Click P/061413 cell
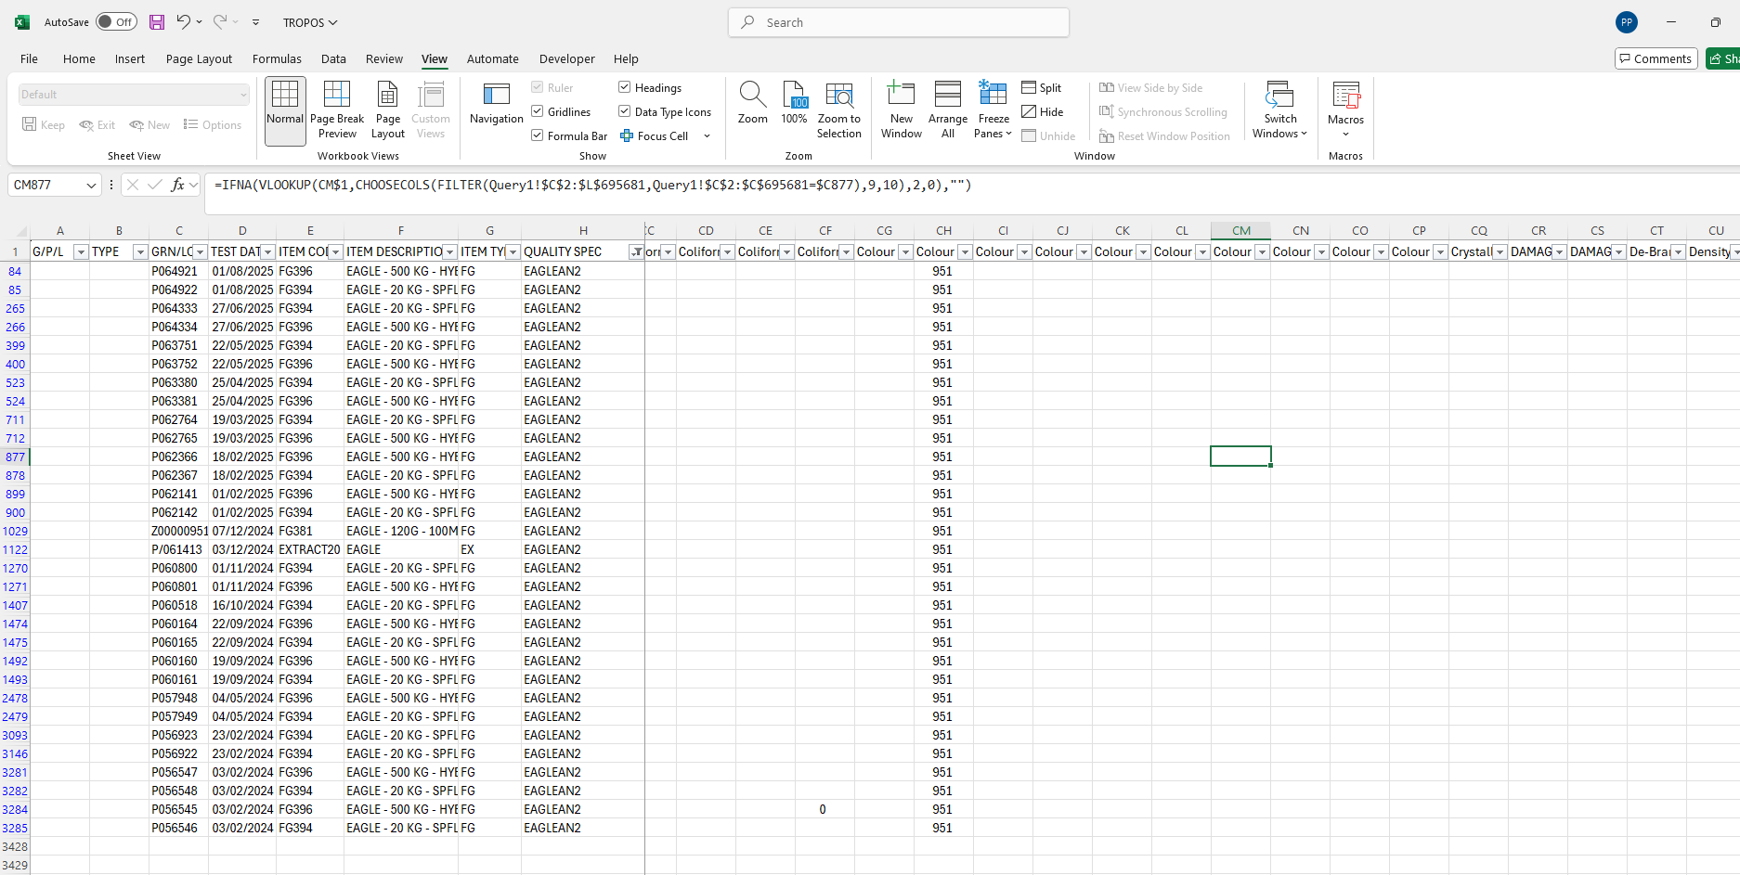This screenshot has width=1740, height=875. 178,549
